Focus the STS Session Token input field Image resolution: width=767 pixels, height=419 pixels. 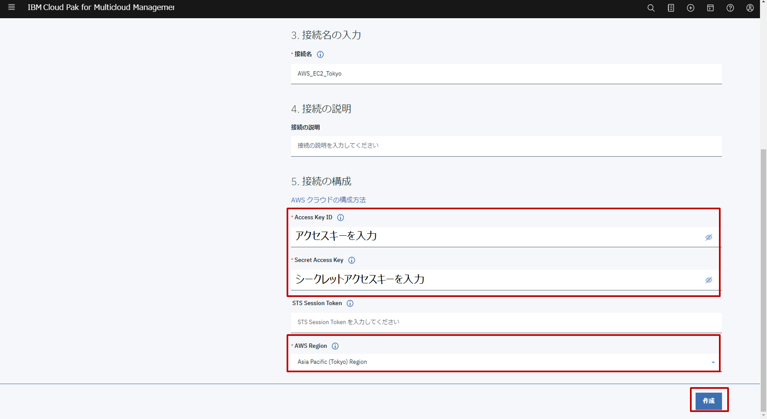[x=506, y=322]
